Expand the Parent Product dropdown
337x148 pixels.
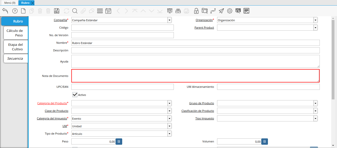click(315, 28)
